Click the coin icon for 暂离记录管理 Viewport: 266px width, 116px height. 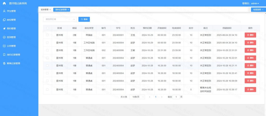(4, 63)
